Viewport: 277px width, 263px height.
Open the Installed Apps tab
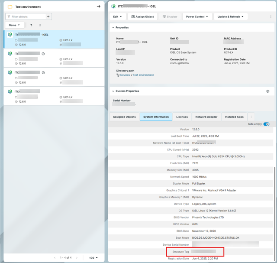(x=234, y=117)
